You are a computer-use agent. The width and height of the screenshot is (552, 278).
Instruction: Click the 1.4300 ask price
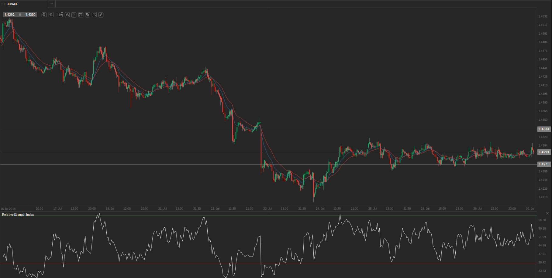click(x=30, y=15)
